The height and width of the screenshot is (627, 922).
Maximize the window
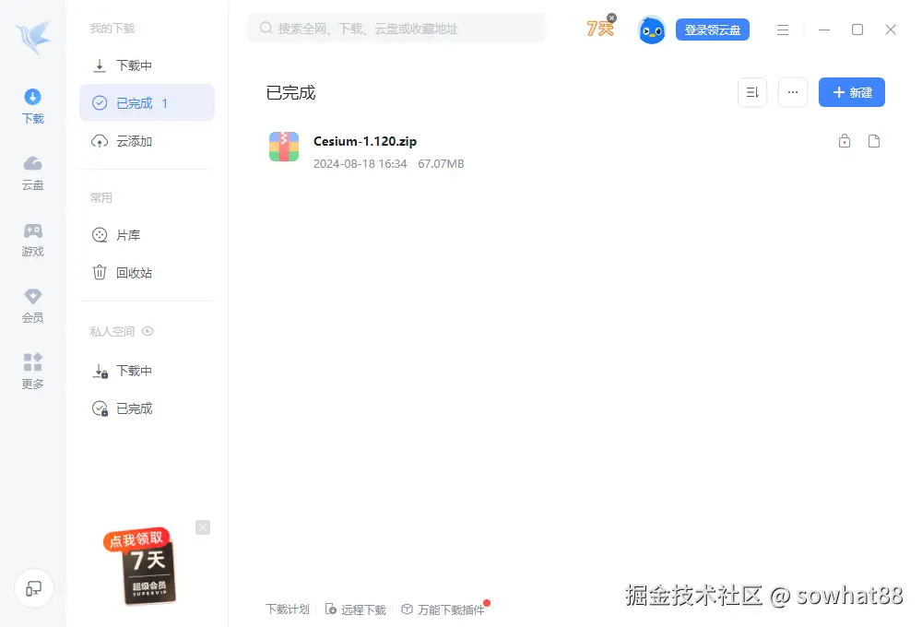857,30
